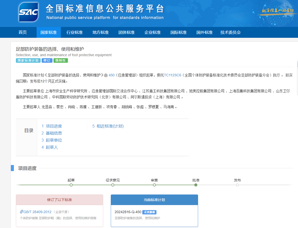The height and width of the screenshot is (228, 298).
Task: Open the 地方标准 menu item
Action: pos(100,32)
